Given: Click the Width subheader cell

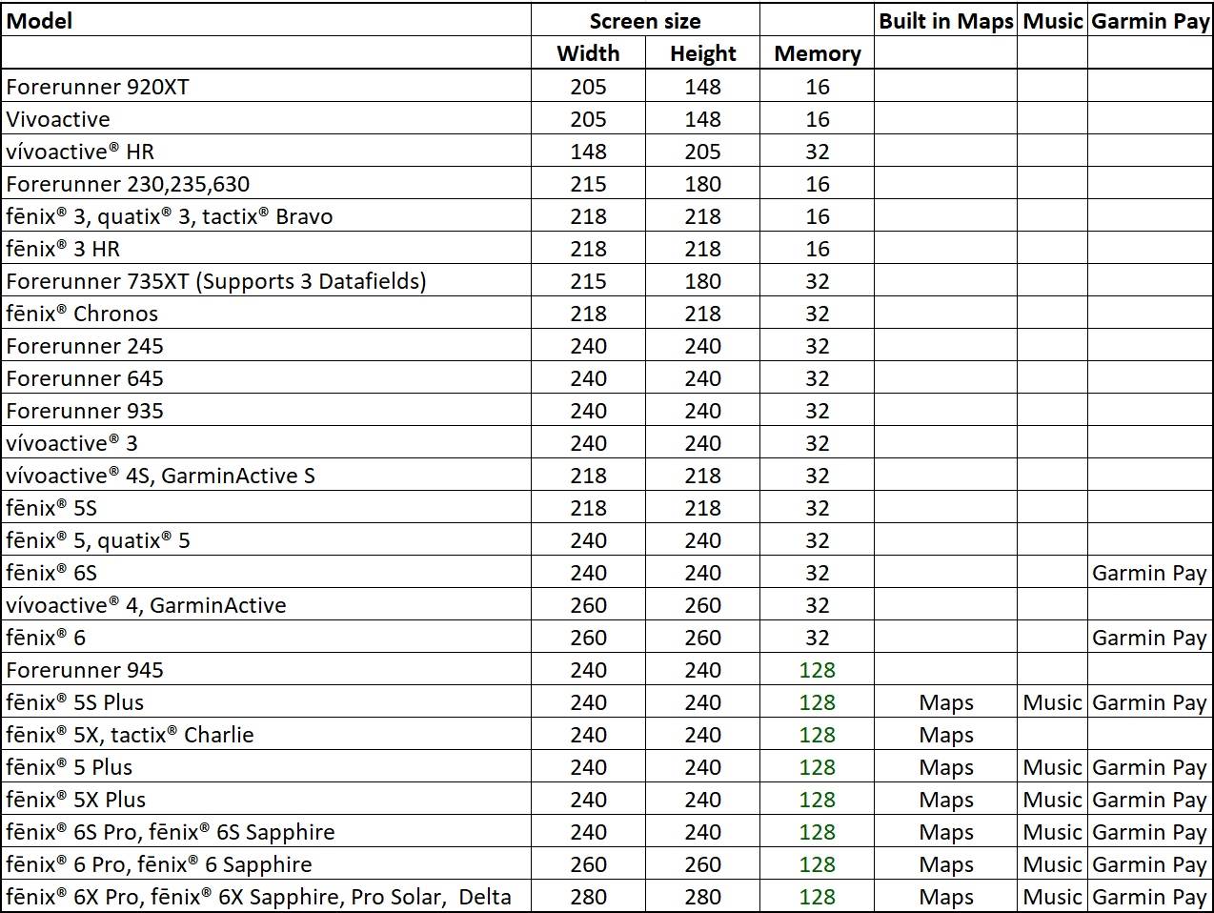Looking at the screenshot, I should point(588,53).
